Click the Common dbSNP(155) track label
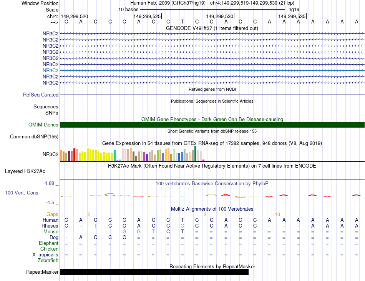365x281 pixels. point(34,137)
